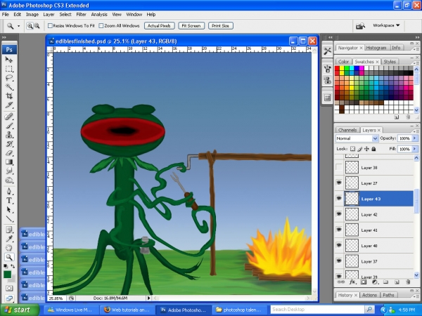Switch to the Channels tab

(x=347, y=130)
